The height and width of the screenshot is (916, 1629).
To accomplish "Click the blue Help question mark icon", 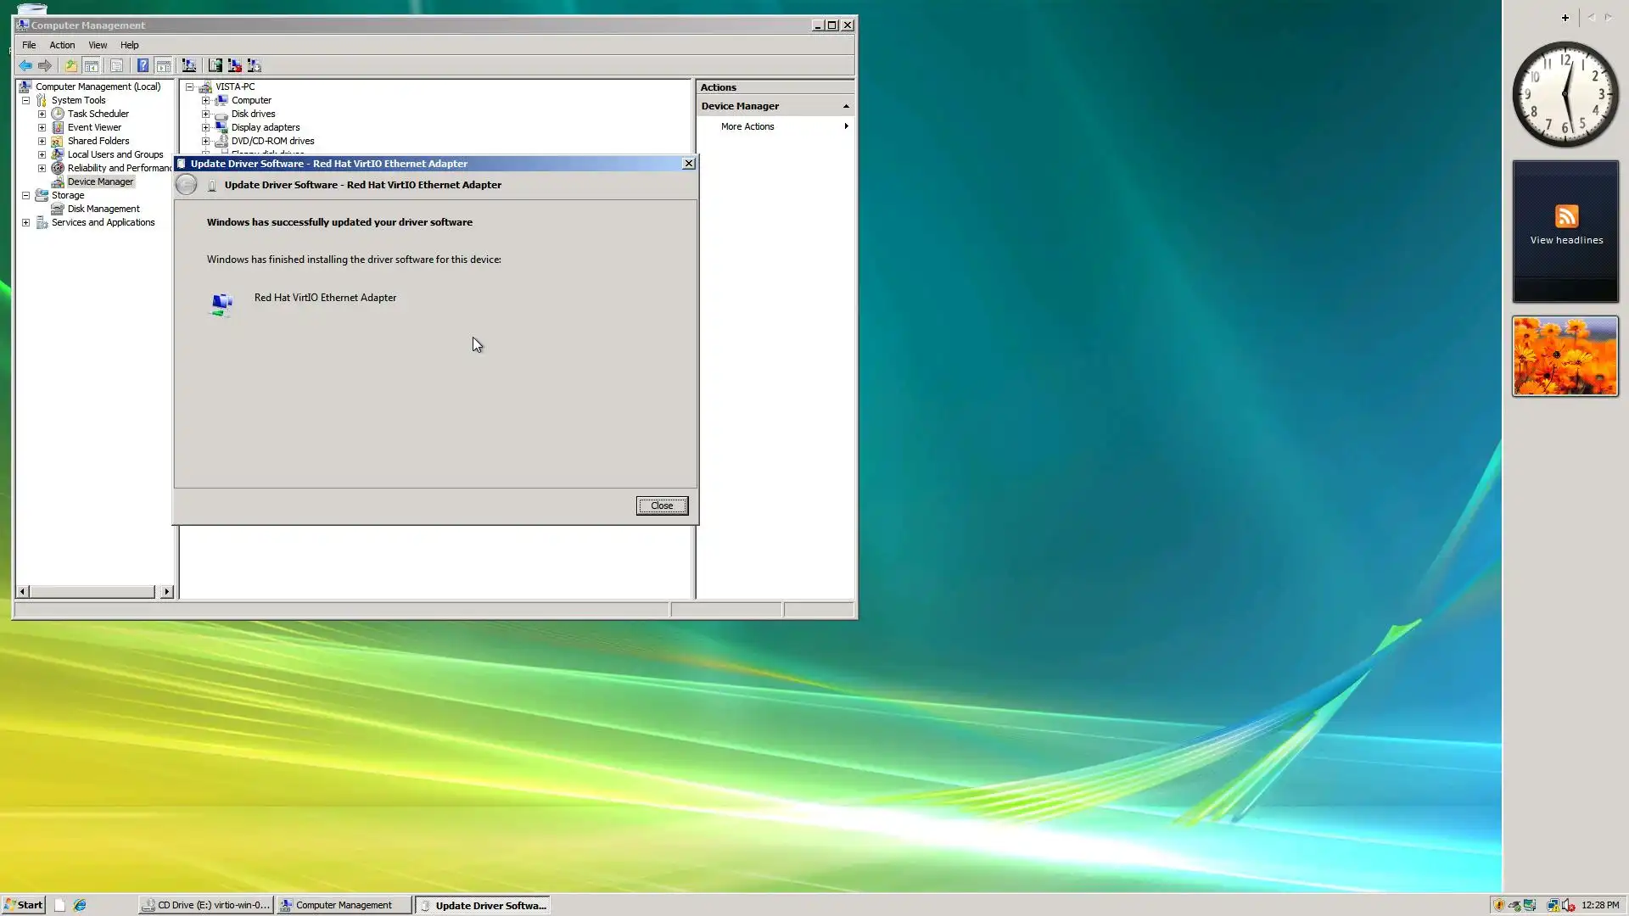I will 143,65.
